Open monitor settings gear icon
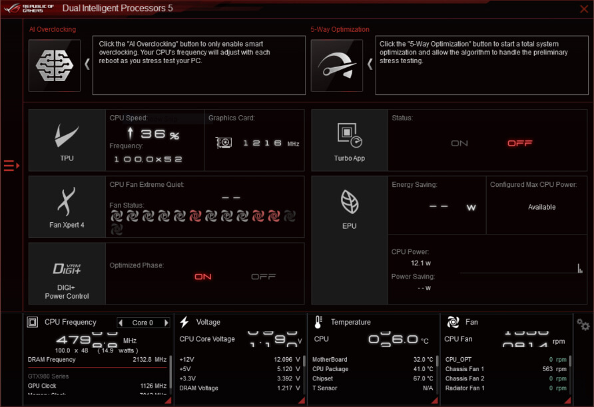The image size is (594, 407). (583, 324)
